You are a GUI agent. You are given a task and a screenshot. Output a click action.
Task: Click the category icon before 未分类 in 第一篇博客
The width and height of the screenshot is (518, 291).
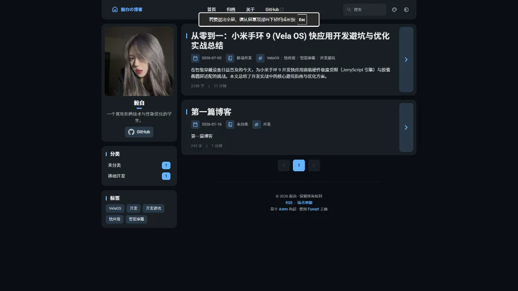coord(230,124)
